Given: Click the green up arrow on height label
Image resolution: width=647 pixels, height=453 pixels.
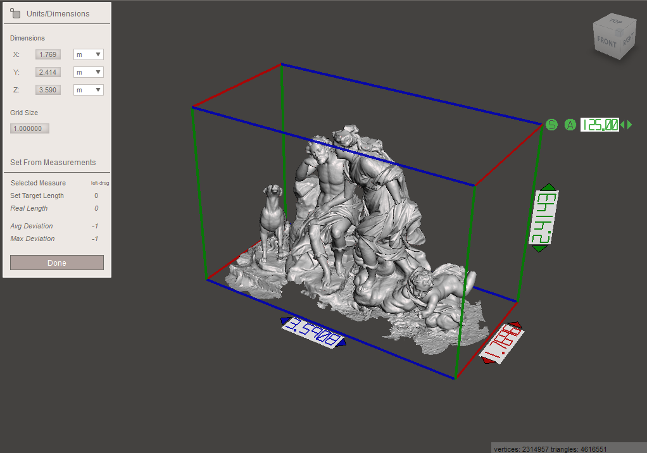Looking at the screenshot, I should [549, 187].
